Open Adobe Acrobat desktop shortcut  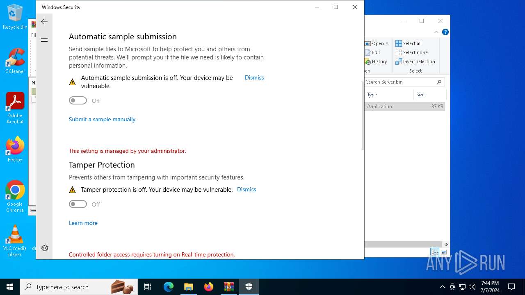point(15,108)
